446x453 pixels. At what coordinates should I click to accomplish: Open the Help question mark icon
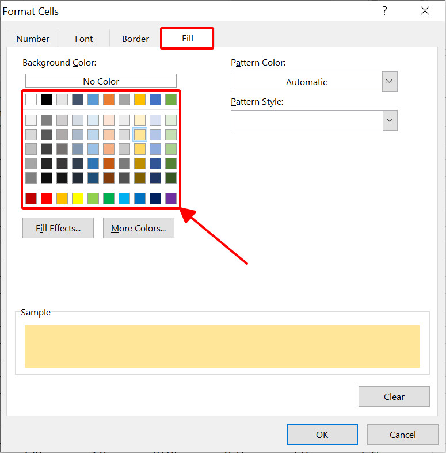pos(384,11)
